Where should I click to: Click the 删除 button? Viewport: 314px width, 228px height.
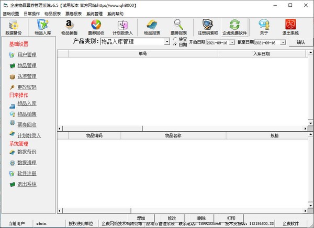coord(201,218)
